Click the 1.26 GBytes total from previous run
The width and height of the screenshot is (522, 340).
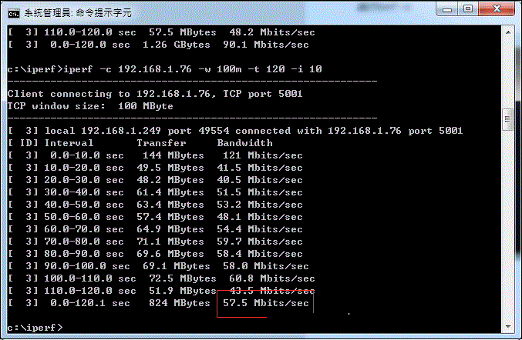(177, 45)
